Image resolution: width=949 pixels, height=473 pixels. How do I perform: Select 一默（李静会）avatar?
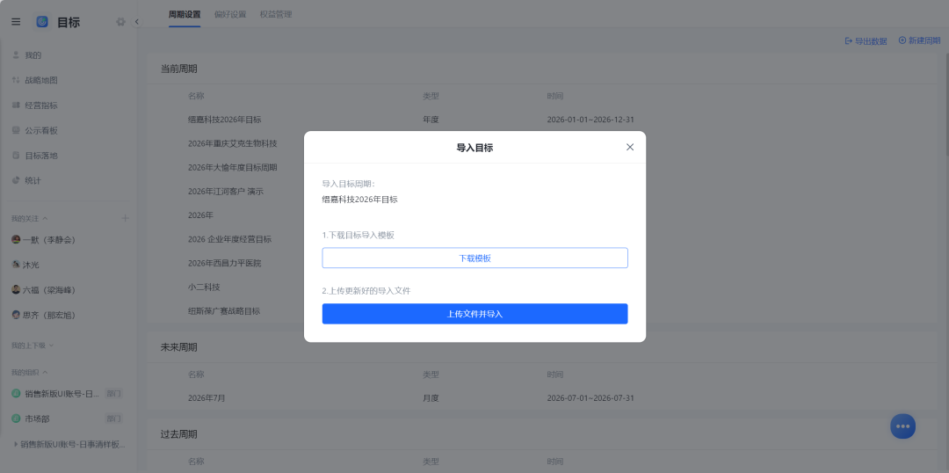pos(17,240)
